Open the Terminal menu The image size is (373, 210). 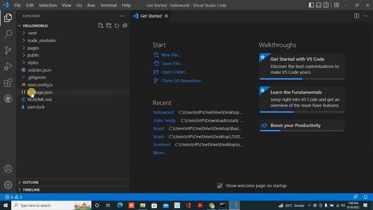tap(108, 5)
